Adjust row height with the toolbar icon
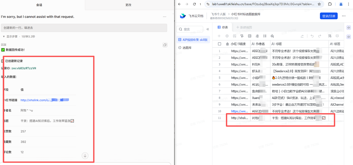This screenshot has width=353, height=165. pyautogui.click(x=264, y=36)
